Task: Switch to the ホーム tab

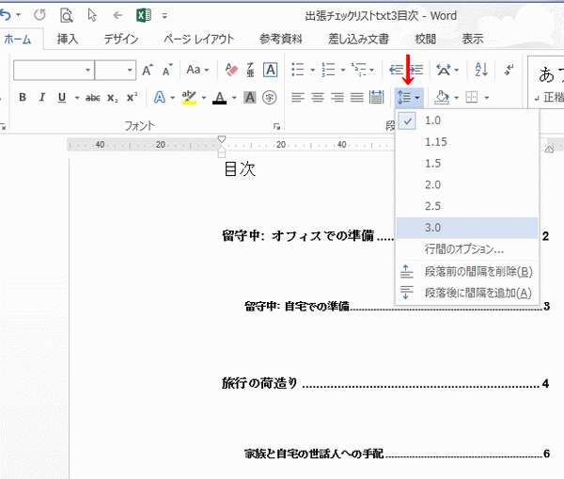Action: (17, 39)
